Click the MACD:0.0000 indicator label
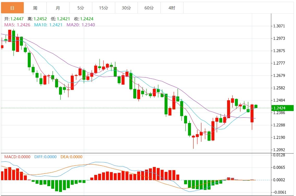The height and width of the screenshot is (196, 296). point(17,157)
